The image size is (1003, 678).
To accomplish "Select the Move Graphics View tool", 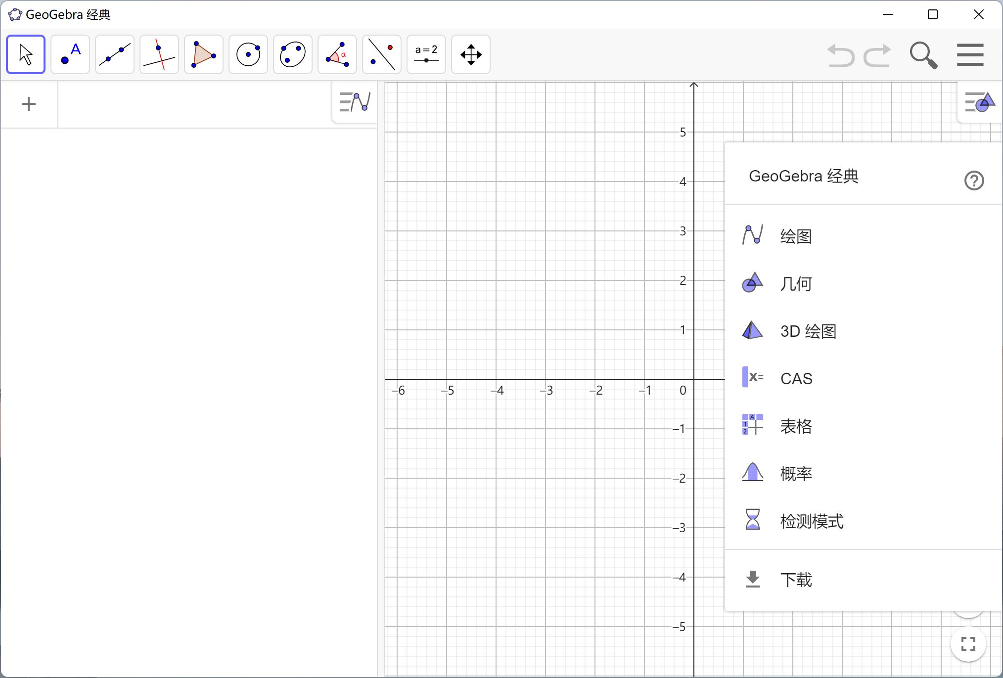I will pos(471,54).
